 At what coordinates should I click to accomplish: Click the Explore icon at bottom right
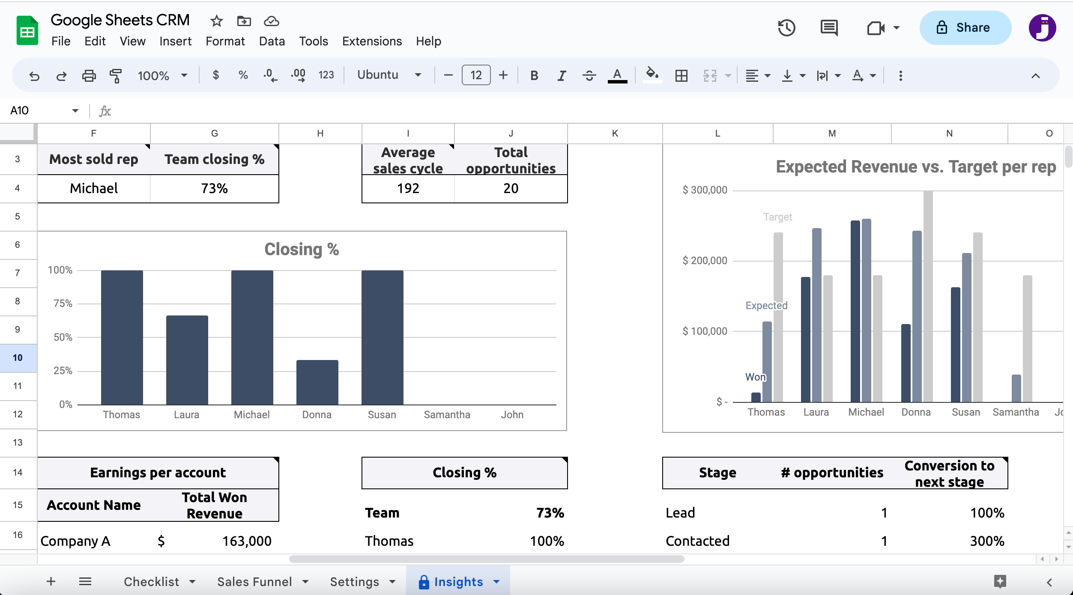pyautogui.click(x=1000, y=581)
